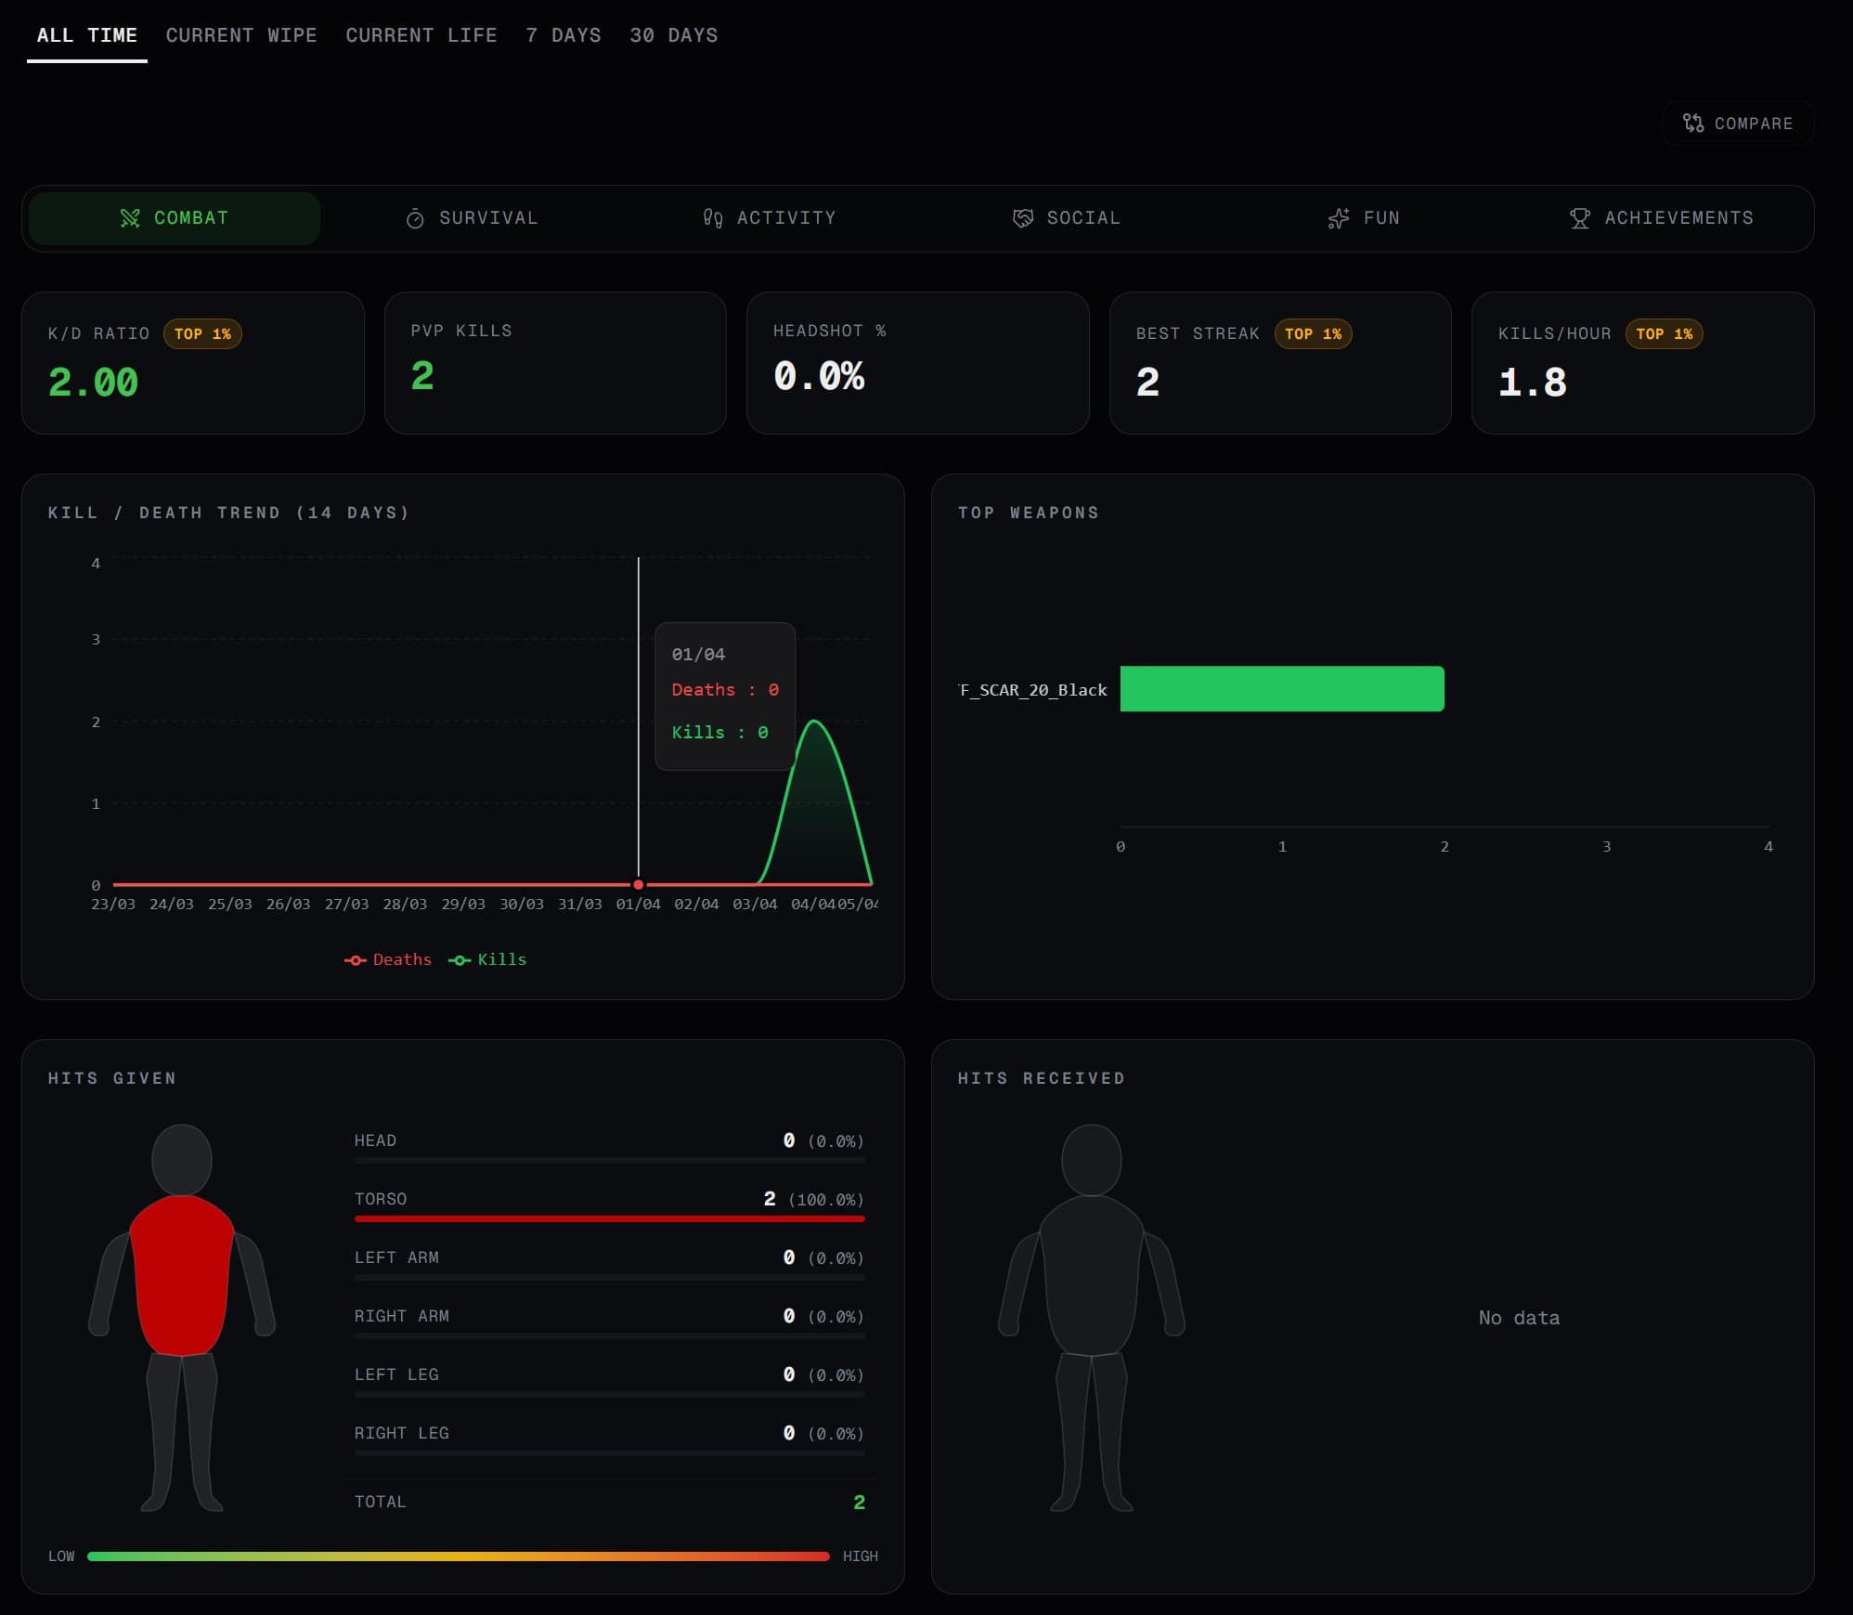Click the TOP 1% badge on K/D Ratio
The width and height of the screenshot is (1853, 1615).
[203, 334]
